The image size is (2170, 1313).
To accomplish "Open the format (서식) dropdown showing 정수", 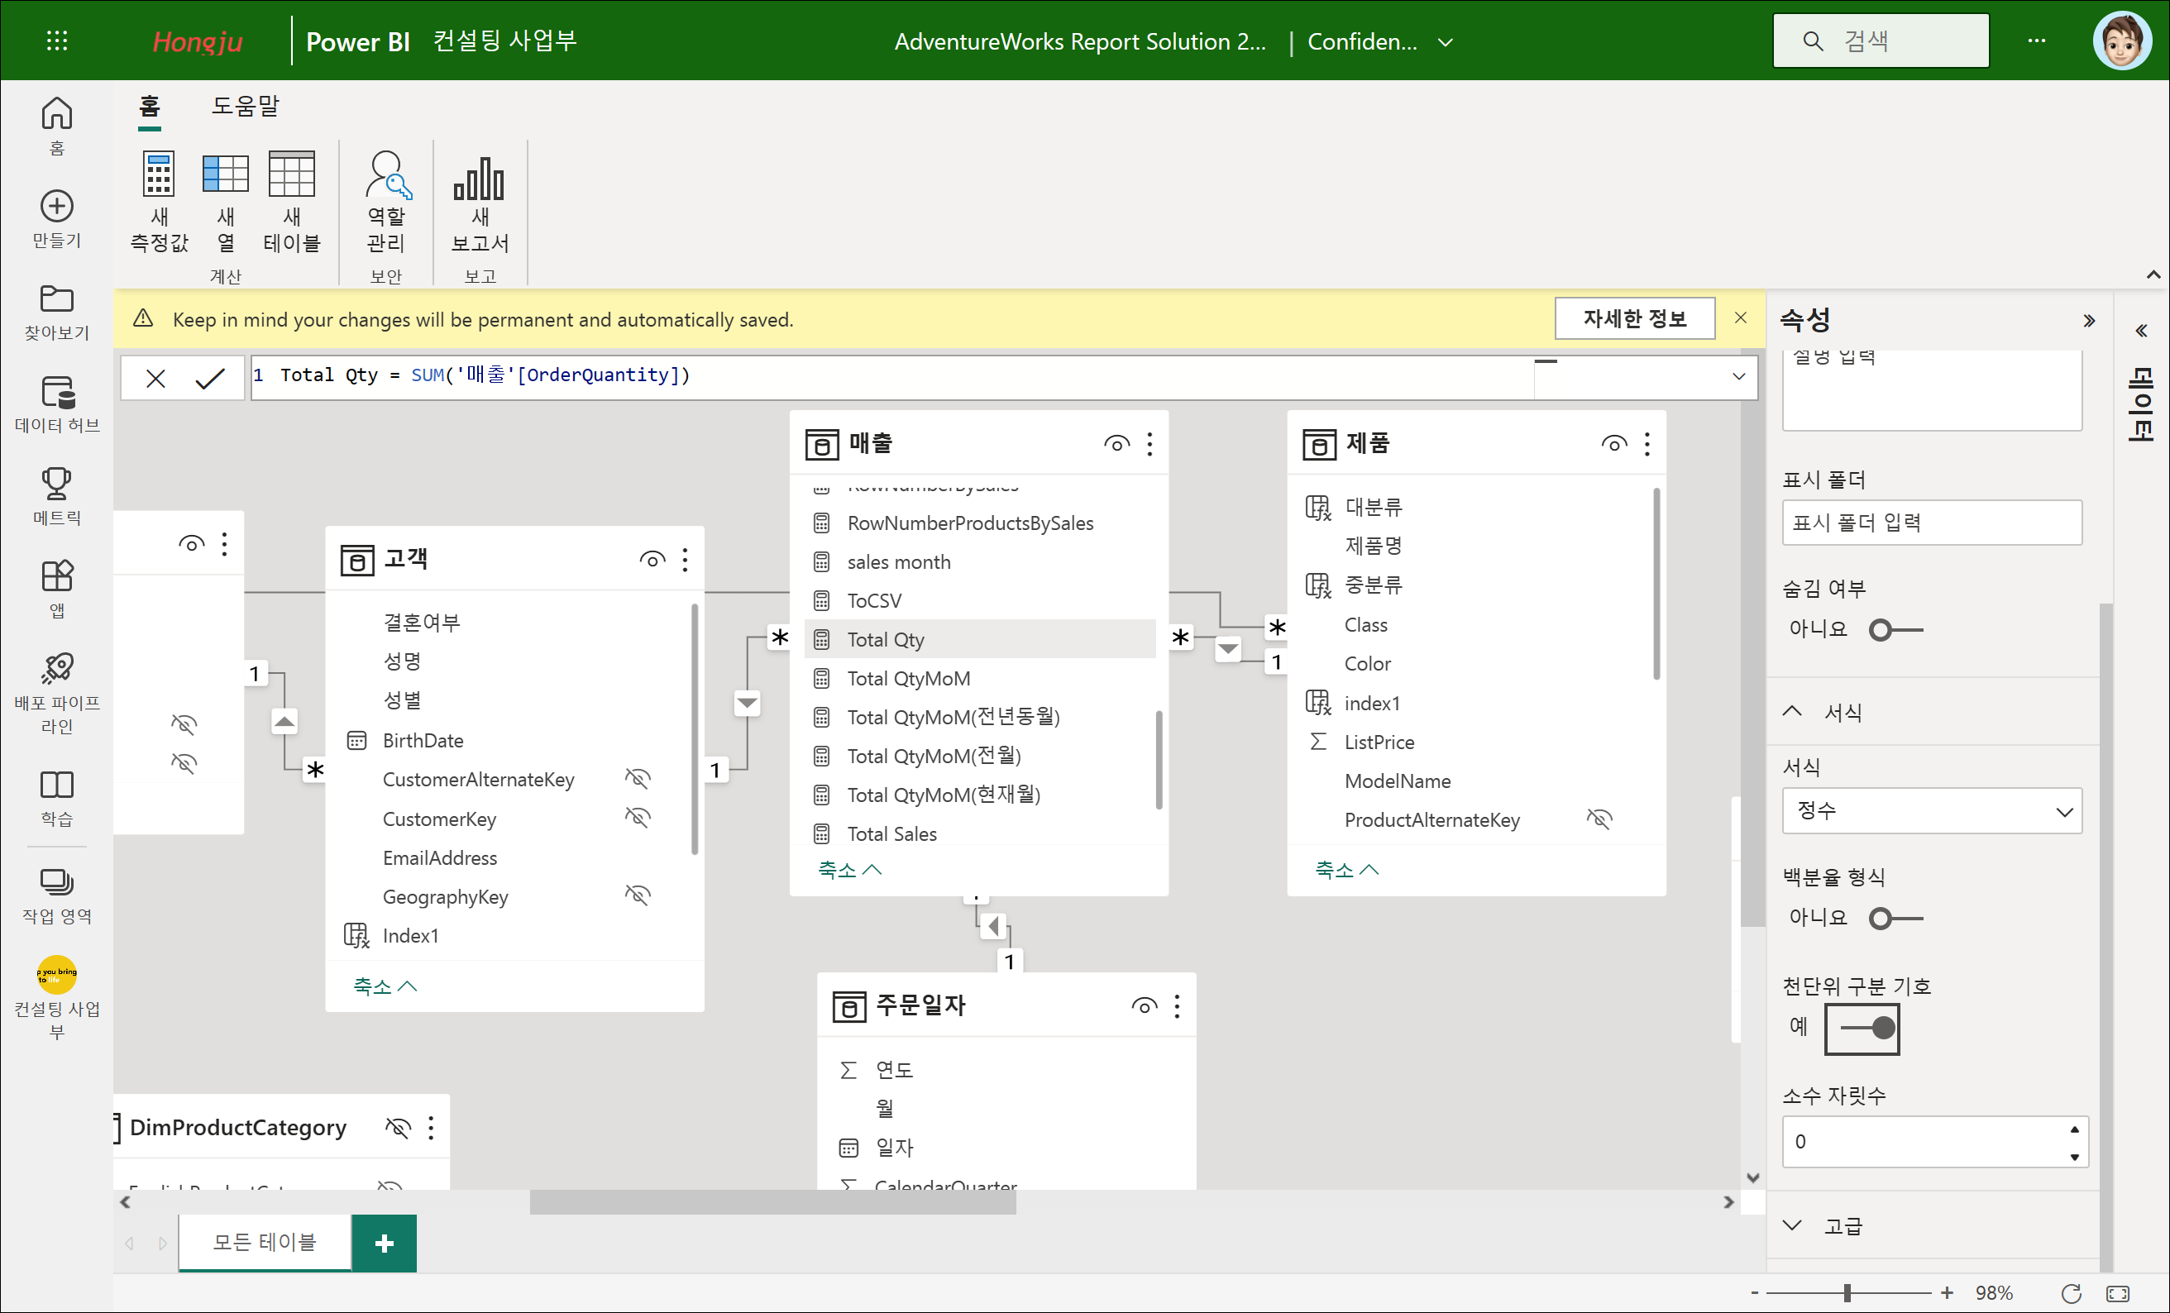I will (1931, 811).
